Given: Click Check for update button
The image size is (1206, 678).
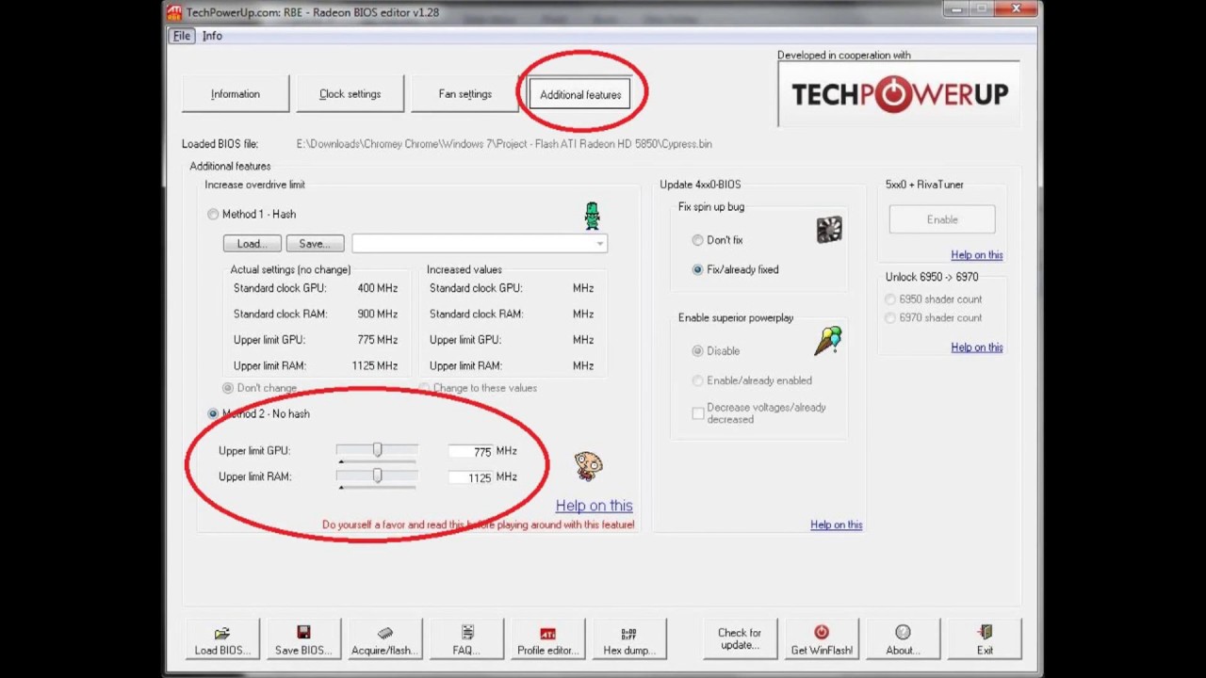Looking at the screenshot, I should (x=740, y=640).
